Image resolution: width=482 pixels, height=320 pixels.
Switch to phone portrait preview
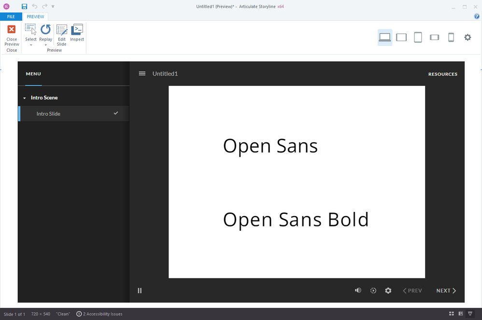tap(451, 38)
